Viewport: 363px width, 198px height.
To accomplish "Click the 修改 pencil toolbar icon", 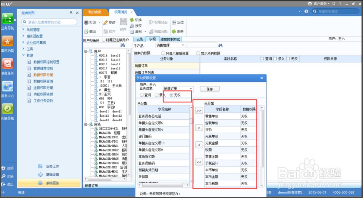I will pos(109,22).
